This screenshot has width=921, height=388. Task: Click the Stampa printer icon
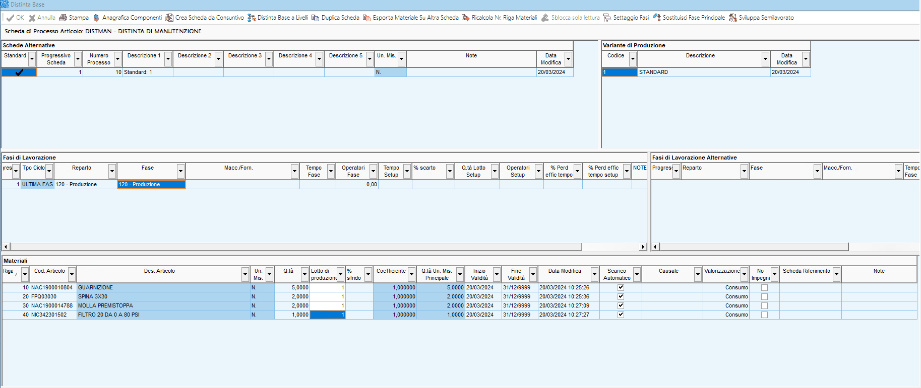[x=63, y=18]
